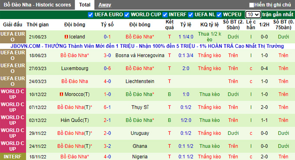Click the 2-1 score of Hàn Quốc match

[107, 120]
